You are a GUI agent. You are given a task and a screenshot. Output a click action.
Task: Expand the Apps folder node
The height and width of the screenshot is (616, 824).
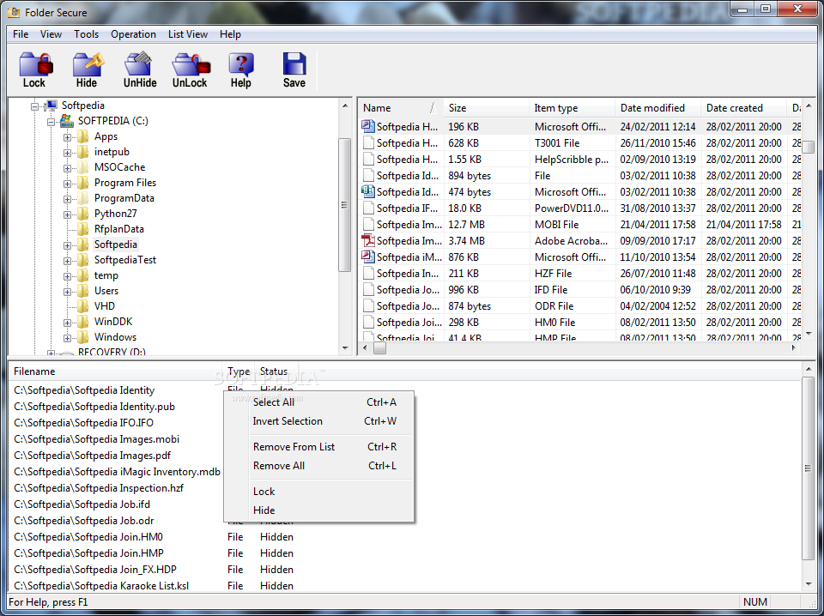pos(67,137)
